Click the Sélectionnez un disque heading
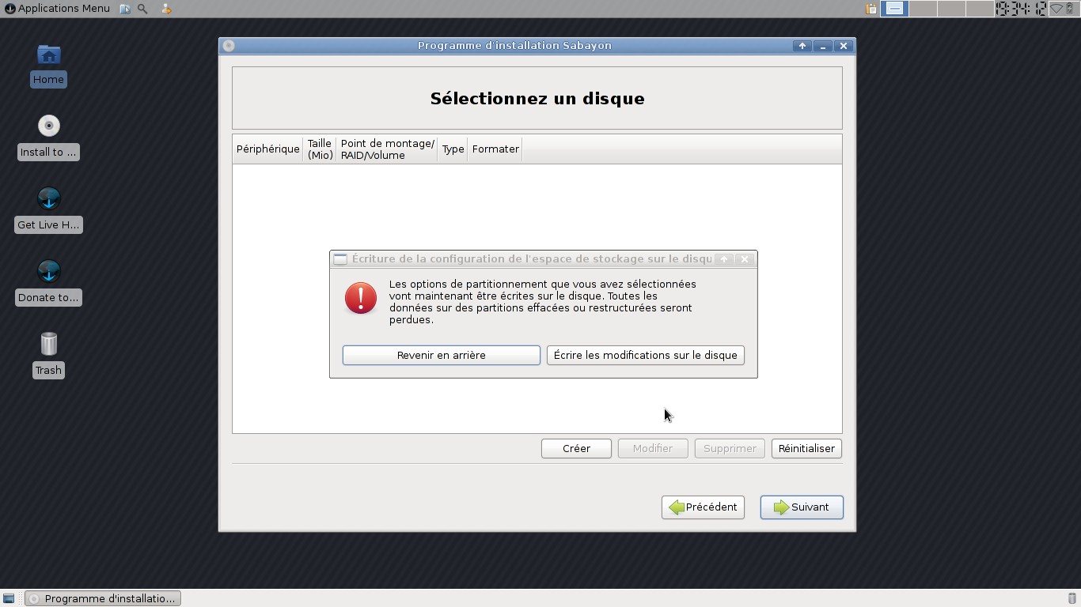 point(537,99)
